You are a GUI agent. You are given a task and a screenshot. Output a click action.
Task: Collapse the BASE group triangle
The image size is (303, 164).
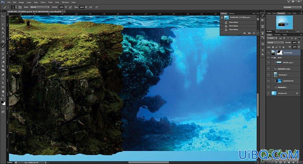click(272, 58)
